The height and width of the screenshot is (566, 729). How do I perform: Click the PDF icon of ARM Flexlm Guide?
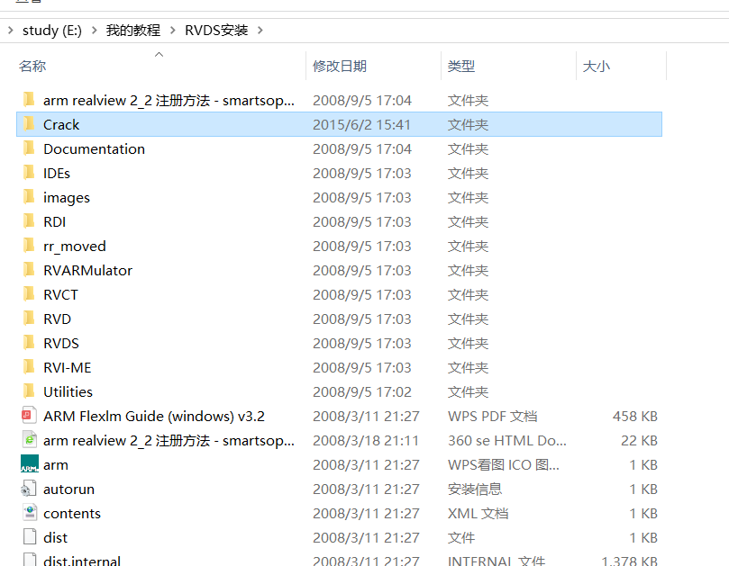pos(29,416)
